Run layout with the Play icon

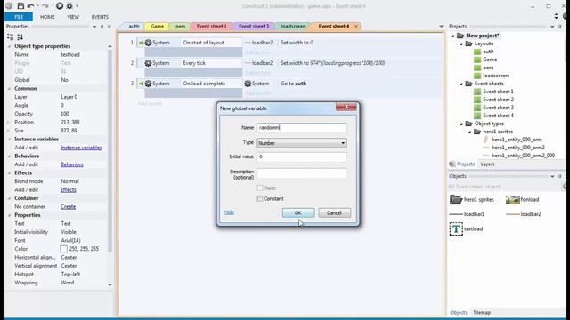60,6
